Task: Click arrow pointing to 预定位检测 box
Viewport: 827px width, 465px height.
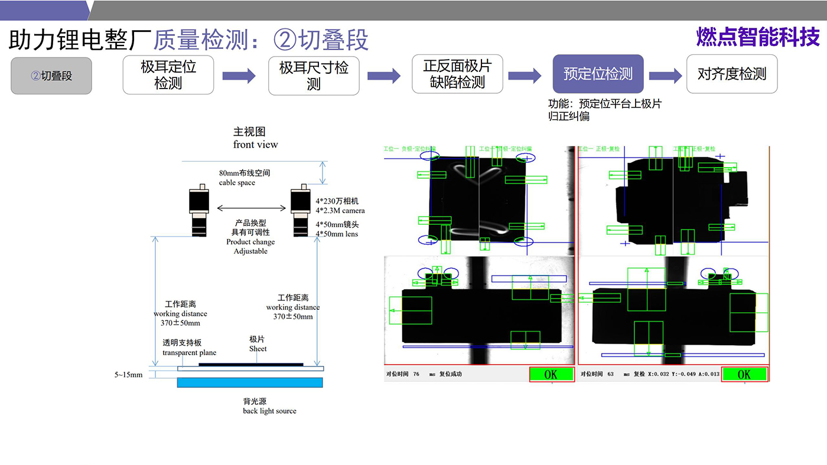Action: pos(525,76)
